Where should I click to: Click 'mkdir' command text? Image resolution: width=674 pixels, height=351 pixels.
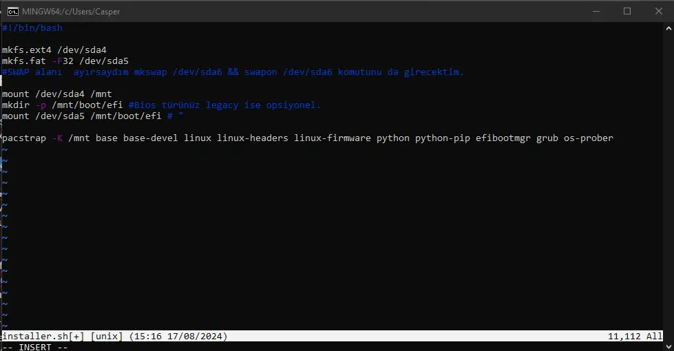coord(15,105)
